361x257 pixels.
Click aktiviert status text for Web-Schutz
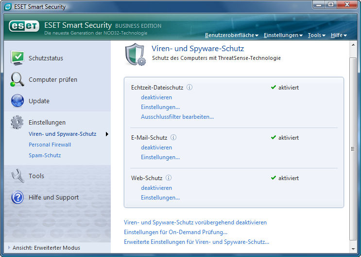click(289, 178)
